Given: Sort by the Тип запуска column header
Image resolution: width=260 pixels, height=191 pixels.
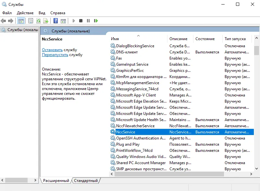Looking at the screenshot, I should (237, 39).
